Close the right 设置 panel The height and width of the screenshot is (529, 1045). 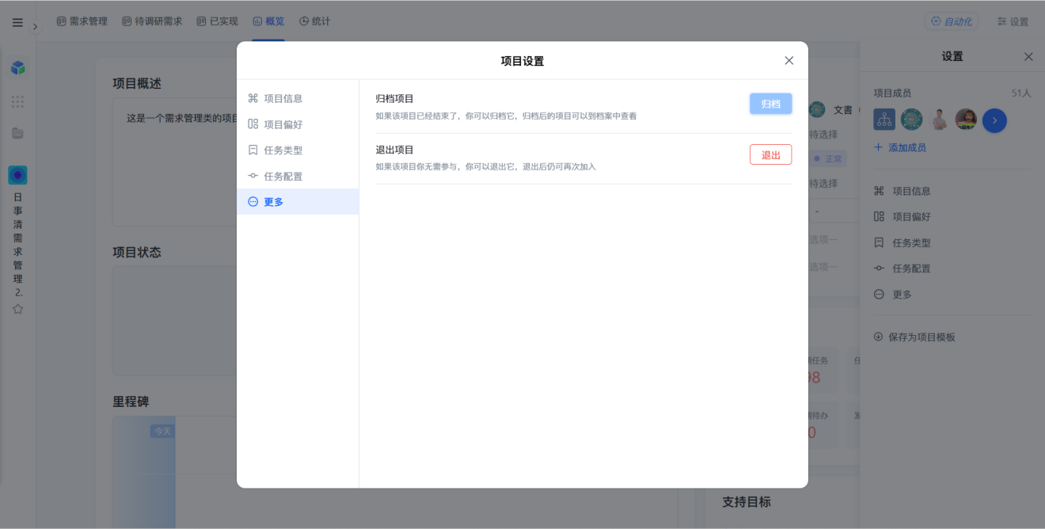tap(1028, 56)
